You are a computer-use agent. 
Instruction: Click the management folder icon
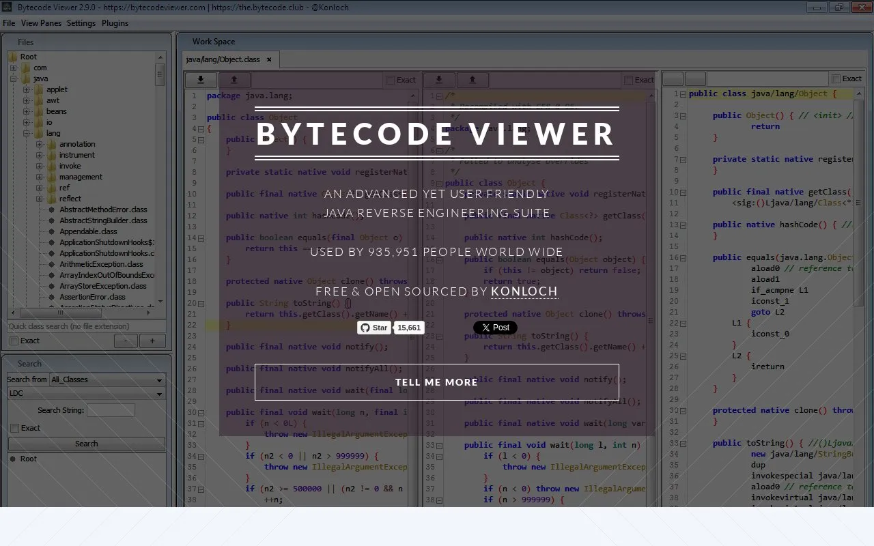(x=52, y=177)
